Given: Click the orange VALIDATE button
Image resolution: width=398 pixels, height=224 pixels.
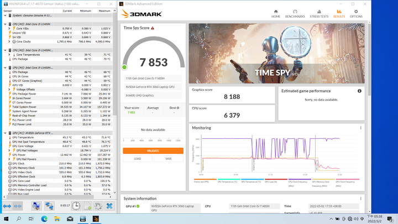Looking at the screenshot, I should click(x=153, y=151).
